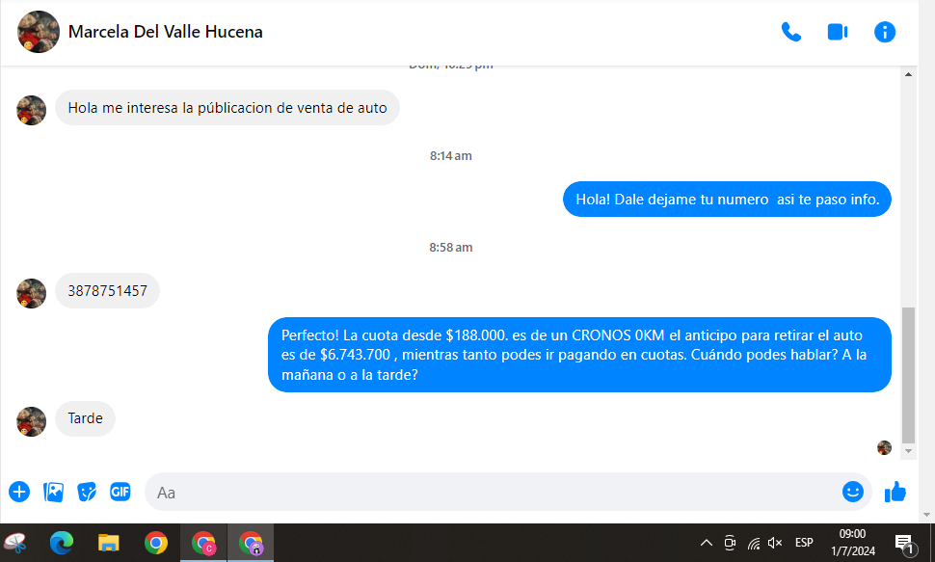
Task: Click chat scrollbar up arrow
Action: [908, 74]
